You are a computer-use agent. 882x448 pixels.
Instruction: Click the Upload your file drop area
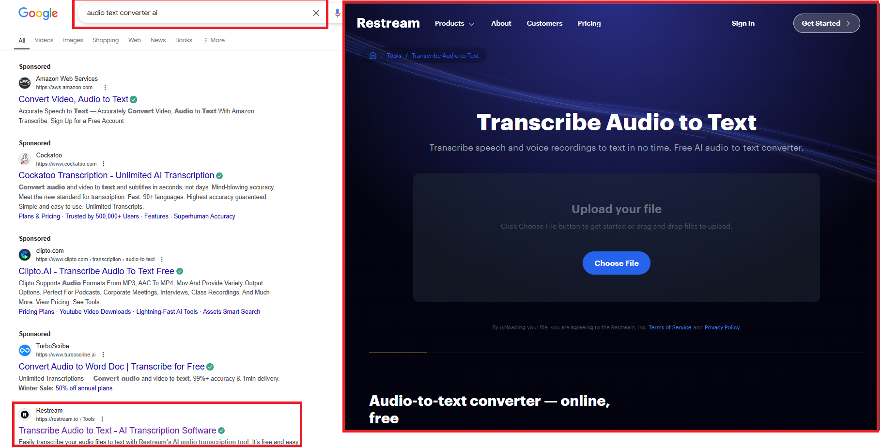click(x=616, y=238)
